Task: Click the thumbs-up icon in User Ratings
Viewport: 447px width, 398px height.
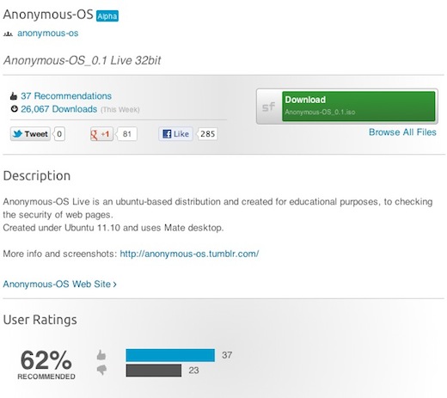Action: pyautogui.click(x=101, y=355)
